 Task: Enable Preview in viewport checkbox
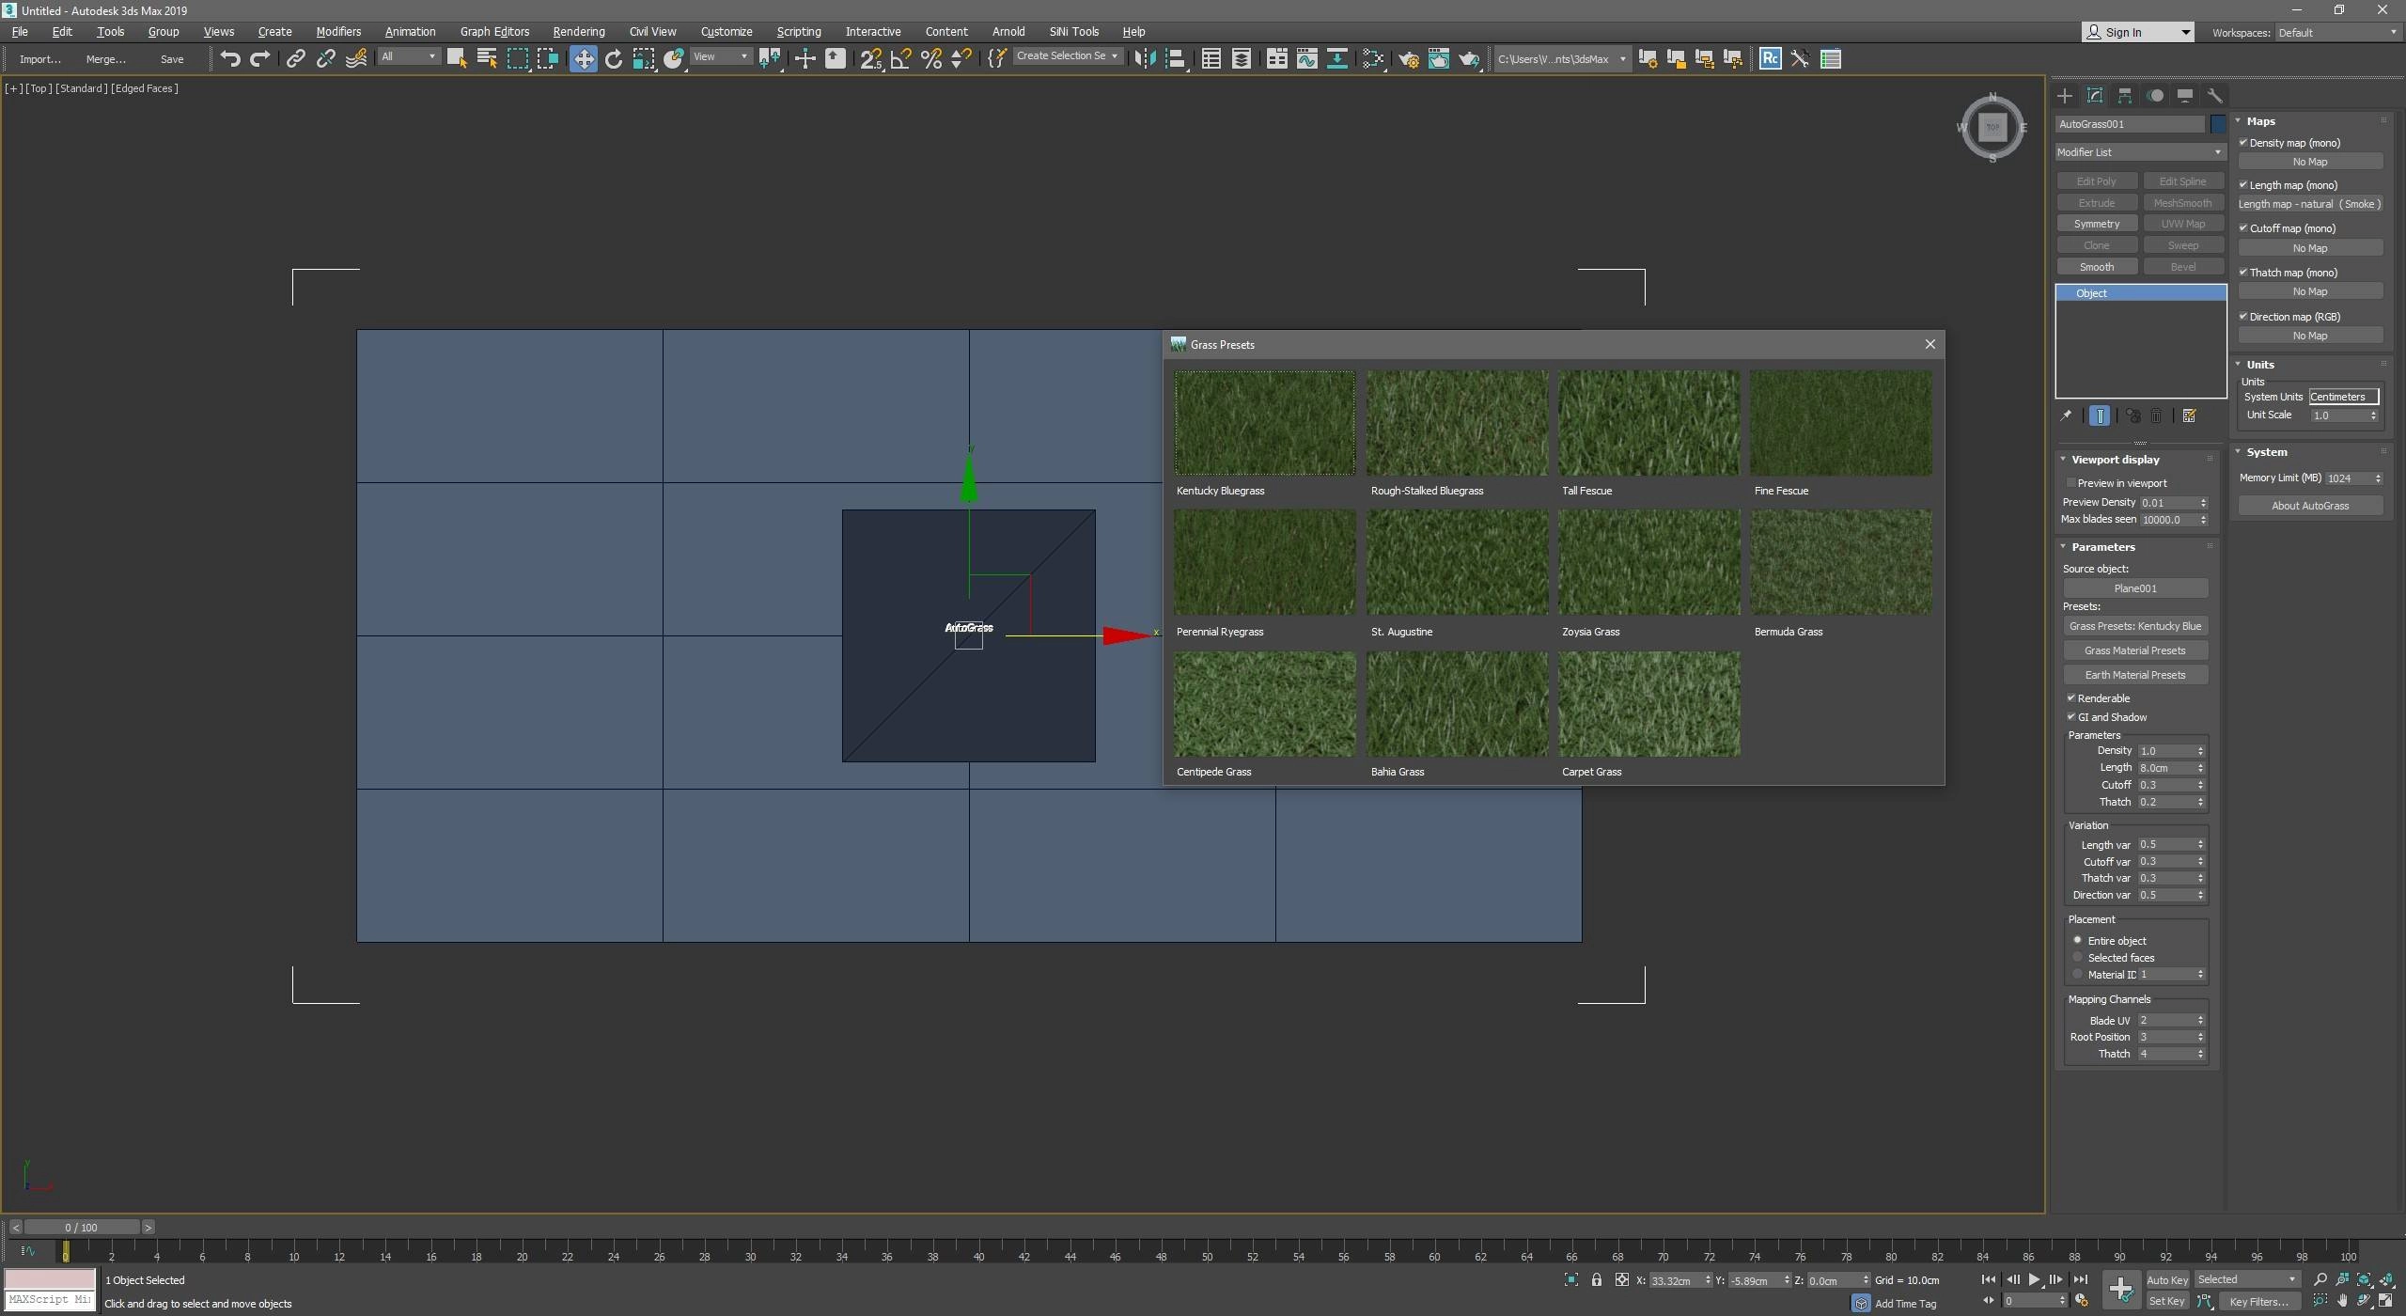tap(2071, 482)
